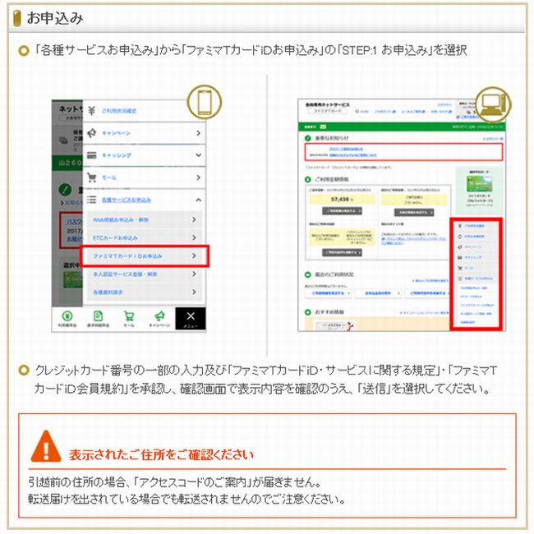Tap the chevron on 本人認証サービス登録・解除 row
Screen dimensions: 534x534
[194, 274]
